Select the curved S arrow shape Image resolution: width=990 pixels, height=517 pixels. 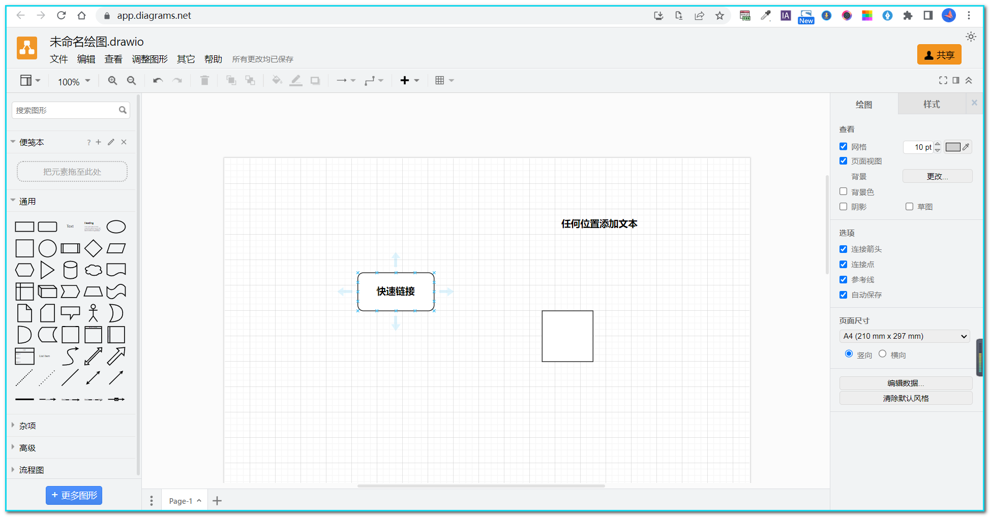coord(70,356)
